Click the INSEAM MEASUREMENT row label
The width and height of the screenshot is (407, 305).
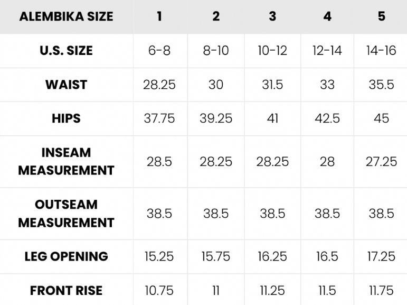pos(67,161)
